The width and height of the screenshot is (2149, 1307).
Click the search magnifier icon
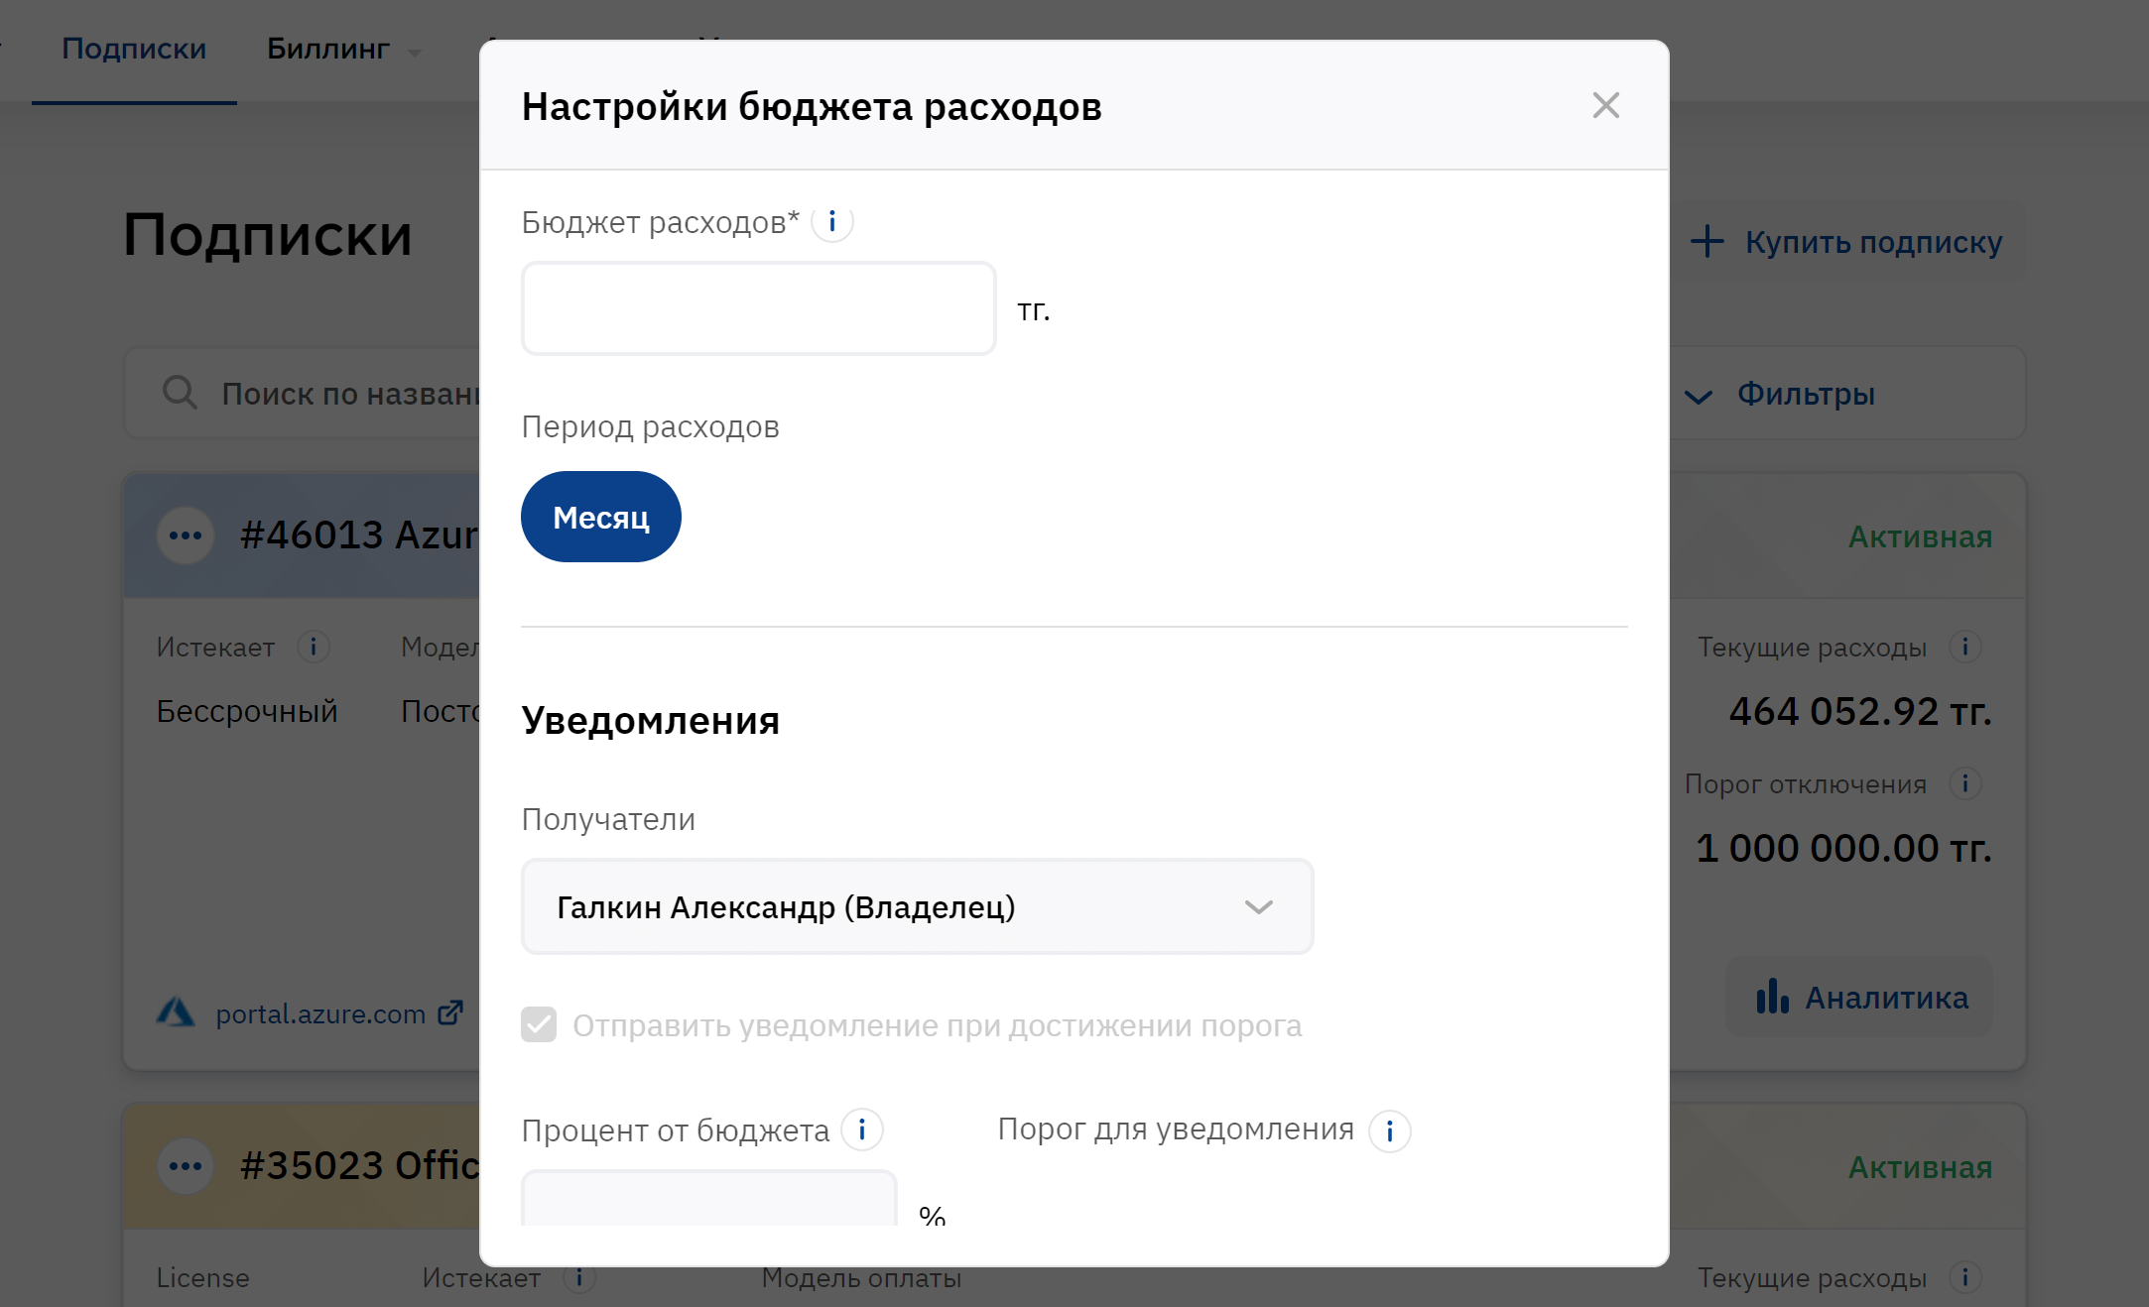pyautogui.click(x=180, y=393)
